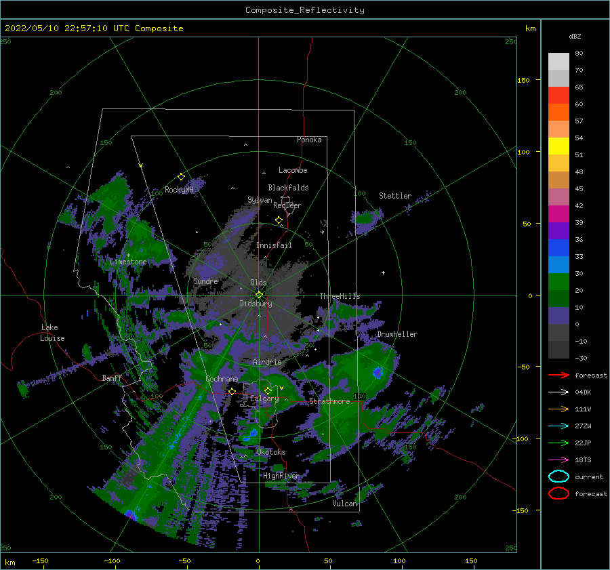Click the cyan current ellipse icon
The width and height of the screenshot is (610, 570).
pyautogui.click(x=558, y=476)
